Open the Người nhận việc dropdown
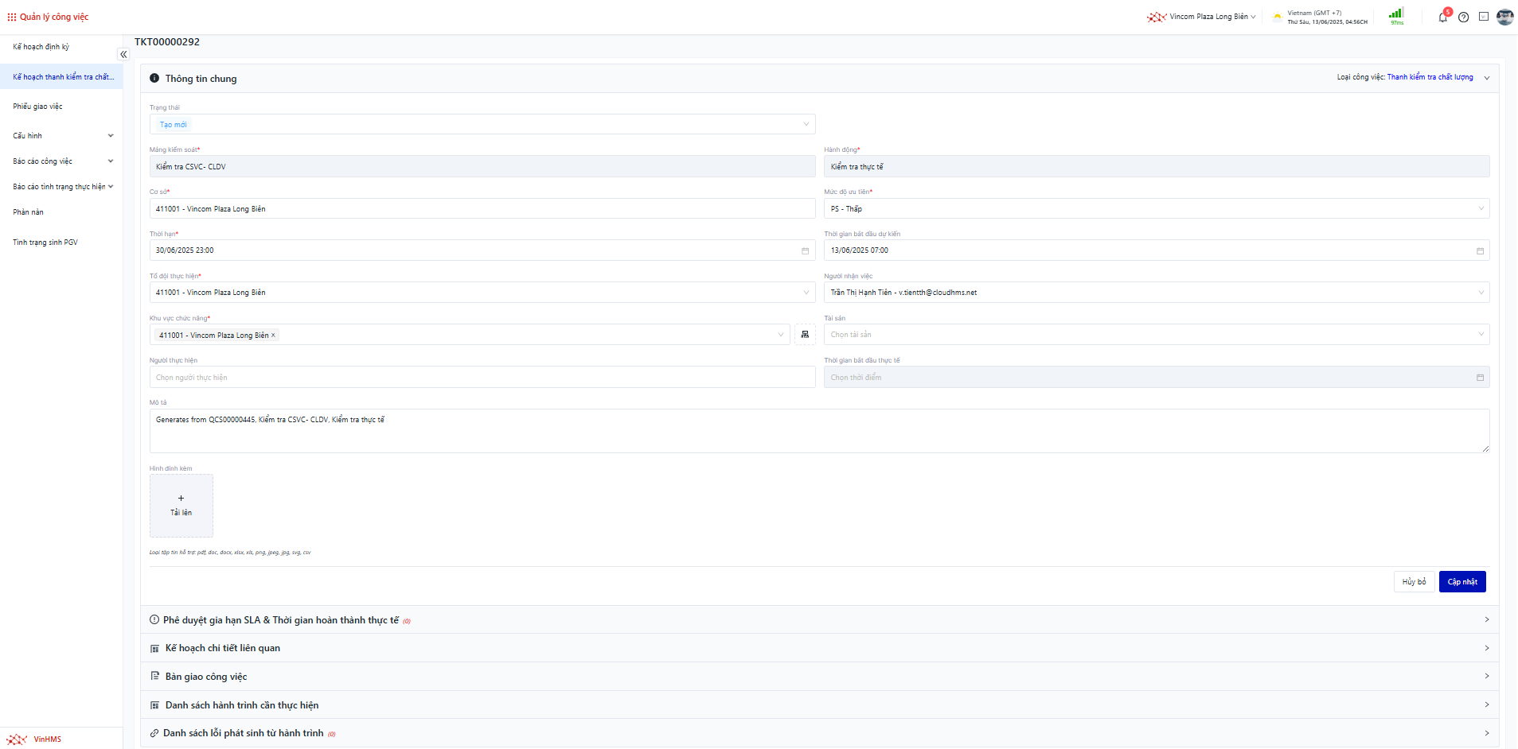The width and height of the screenshot is (1518, 749). pos(1156,293)
